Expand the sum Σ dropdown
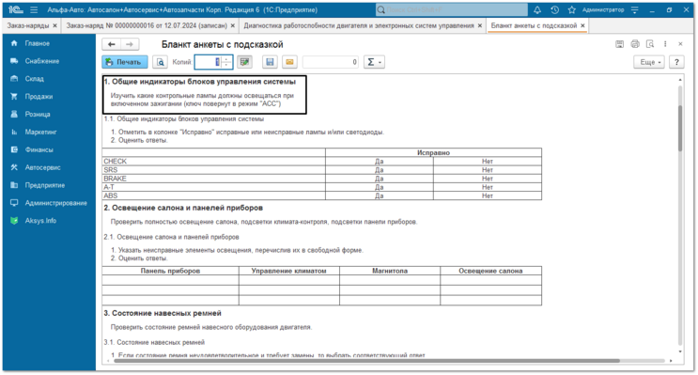698x375 pixels. coord(374,62)
